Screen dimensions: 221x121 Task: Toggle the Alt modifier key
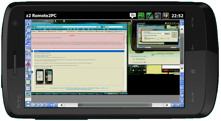pos(182,79)
